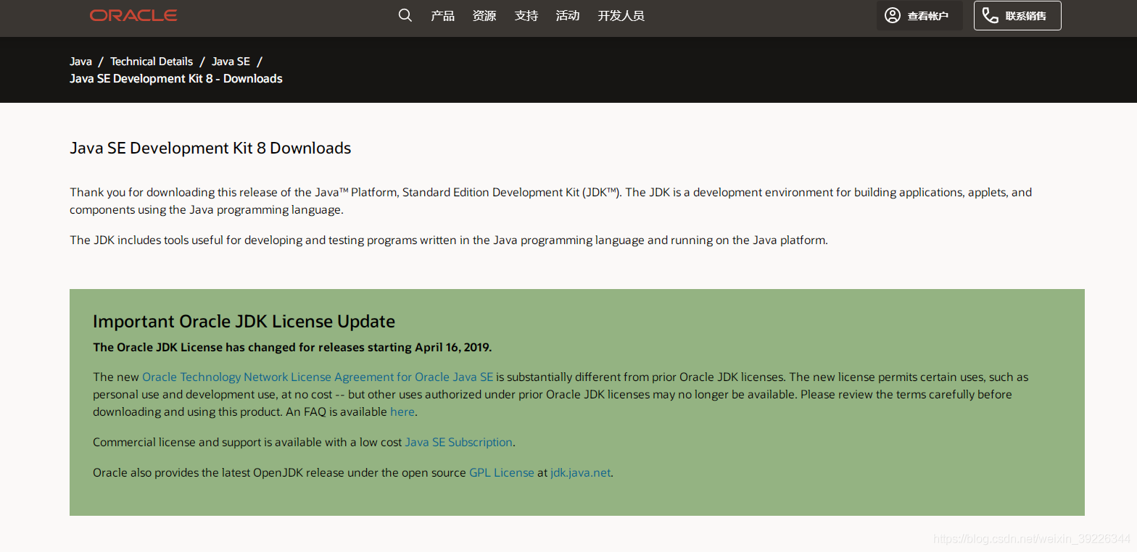The width and height of the screenshot is (1137, 552).
Task: Click the search magnifier icon
Action: (405, 15)
